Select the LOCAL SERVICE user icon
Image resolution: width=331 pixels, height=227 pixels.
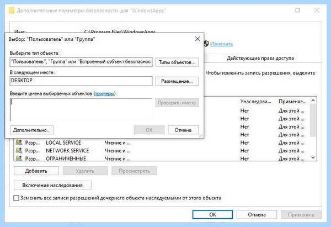click(x=19, y=142)
